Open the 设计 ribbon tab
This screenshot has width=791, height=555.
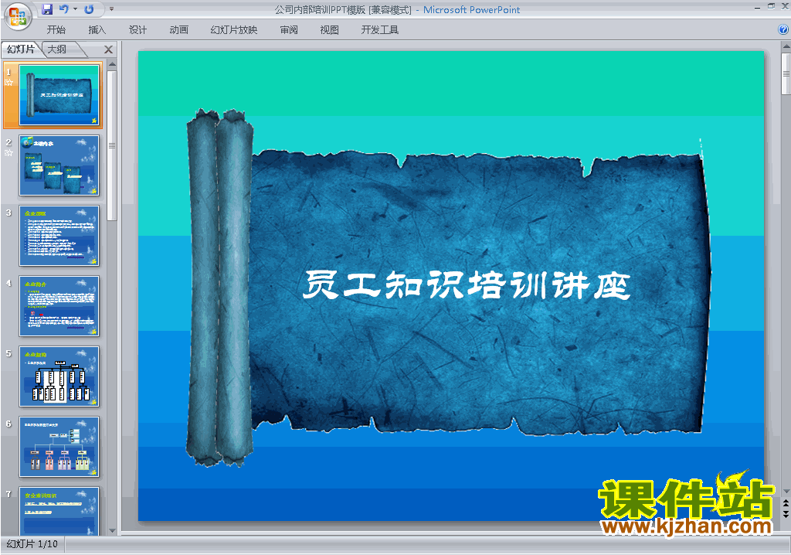coord(137,30)
